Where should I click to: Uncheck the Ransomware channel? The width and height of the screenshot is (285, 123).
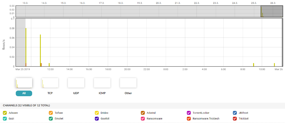coord(143,119)
